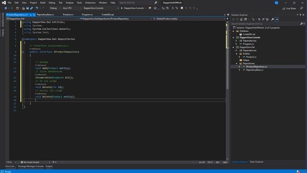Open the DapperUow.Dal project navigation dropdown
This screenshot has height=173, width=307.
pyautogui.click(x=42, y=19)
